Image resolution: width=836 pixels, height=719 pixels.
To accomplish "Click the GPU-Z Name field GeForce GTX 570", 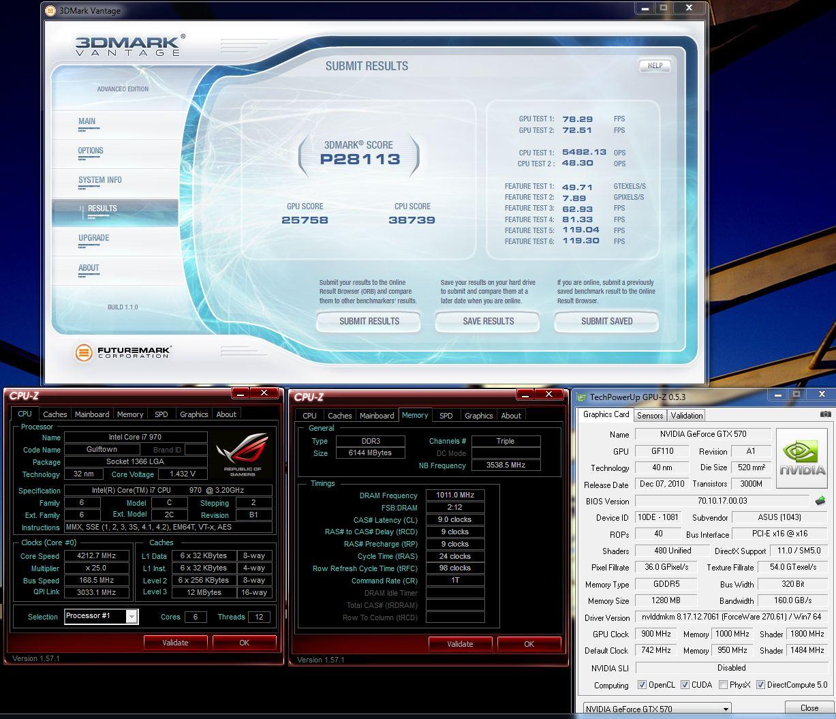I will [703, 434].
